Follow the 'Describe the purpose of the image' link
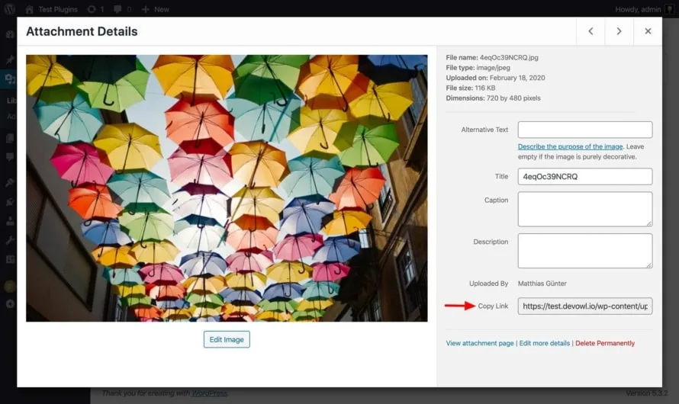 tap(570, 146)
